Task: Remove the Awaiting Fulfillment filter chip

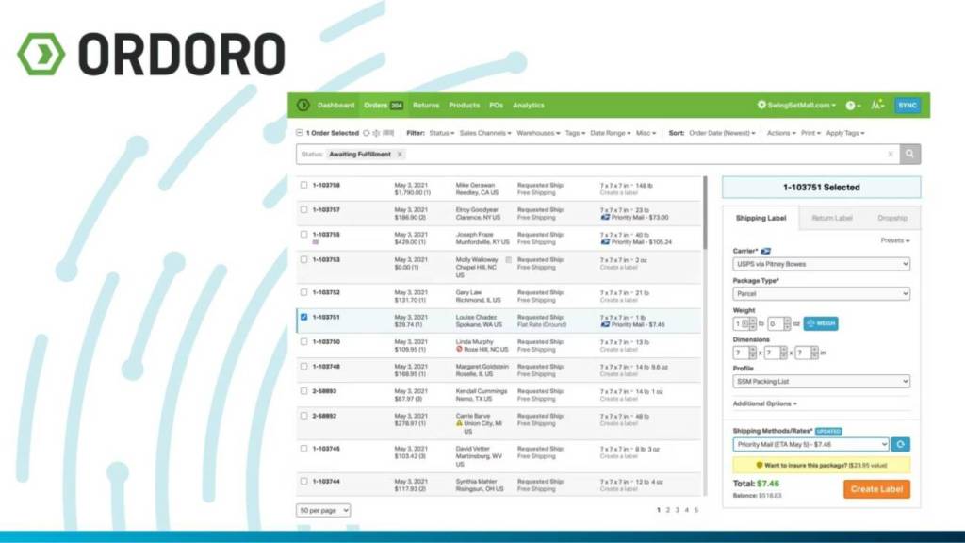Action: click(400, 154)
